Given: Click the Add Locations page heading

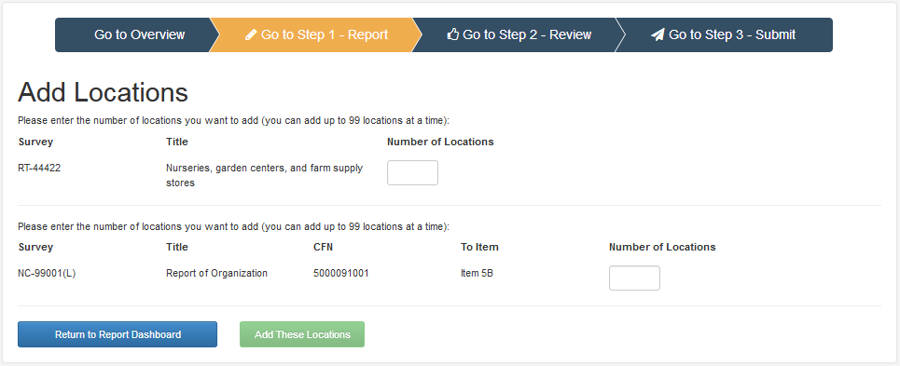Looking at the screenshot, I should click(x=104, y=92).
